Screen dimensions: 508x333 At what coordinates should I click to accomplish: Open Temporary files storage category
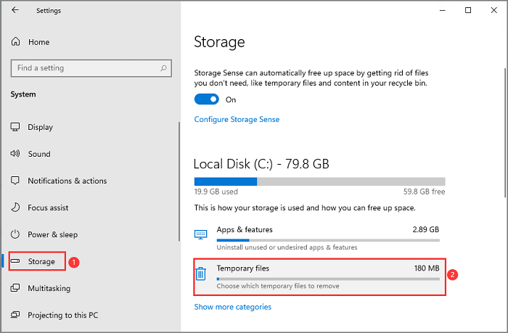pyautogui.click(x=319, y=276)
